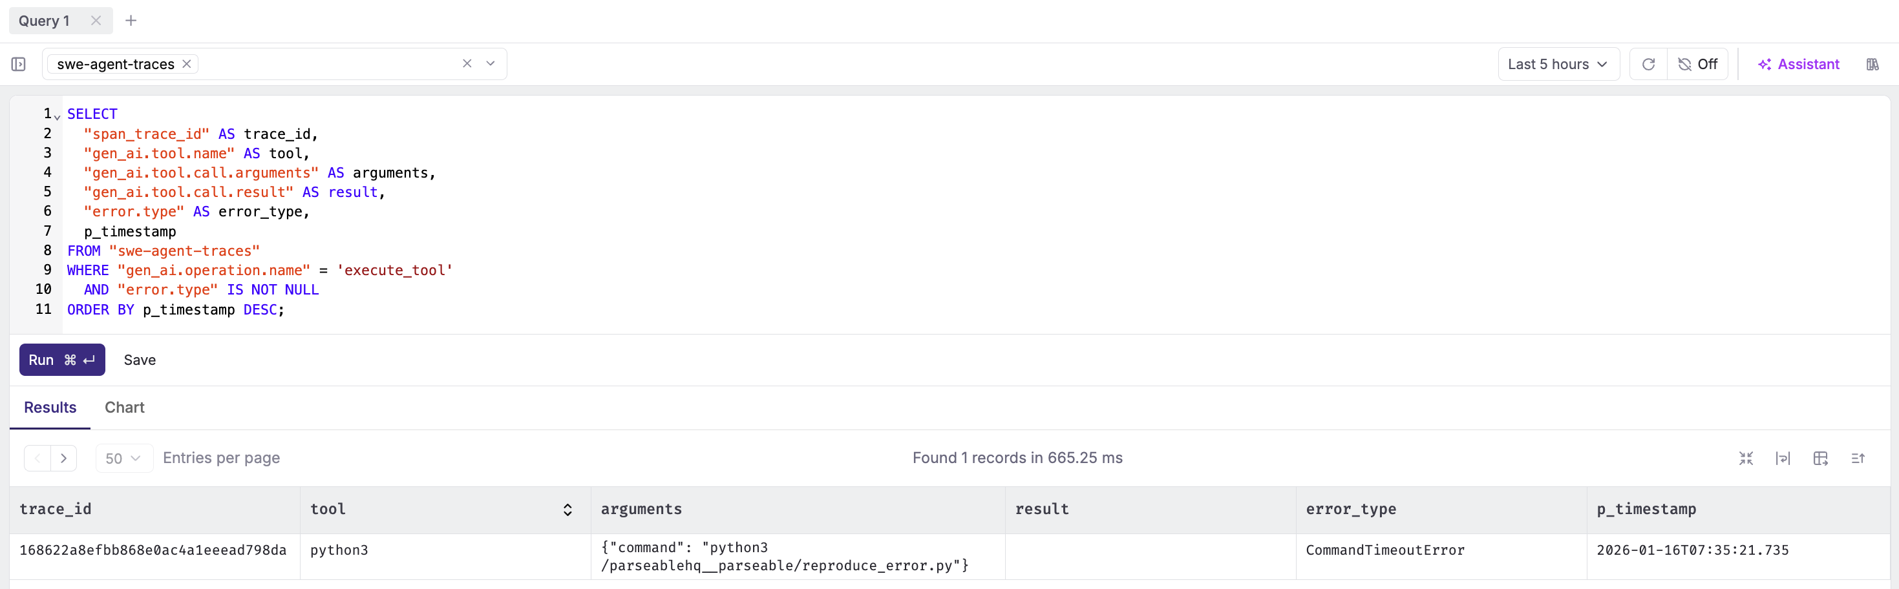Select the Results tab
This screenshot has width=1899, height=589.
tap(50, 407)
